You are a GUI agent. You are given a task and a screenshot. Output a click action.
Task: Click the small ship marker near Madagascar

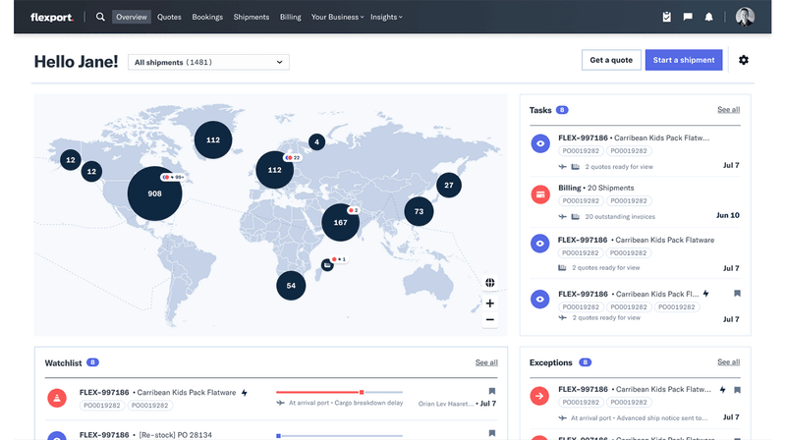[327, 264]
